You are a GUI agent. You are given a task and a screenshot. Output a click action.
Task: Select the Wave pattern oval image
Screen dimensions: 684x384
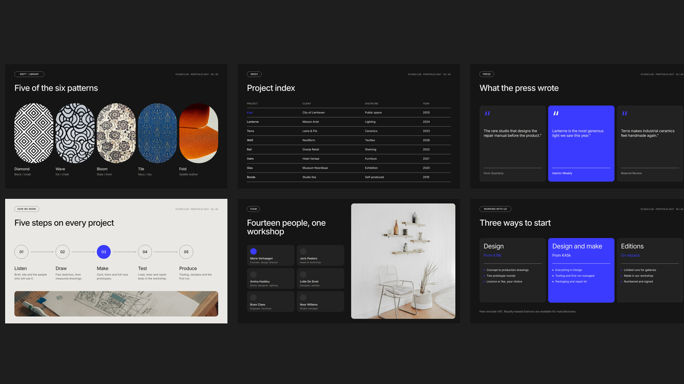75,133
